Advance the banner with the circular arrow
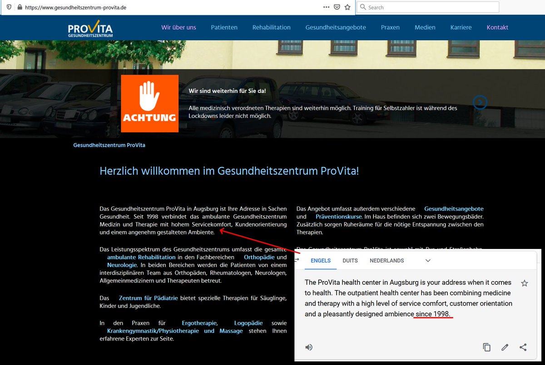The height and width of the screenshot is (365, 545). [480, 102]
